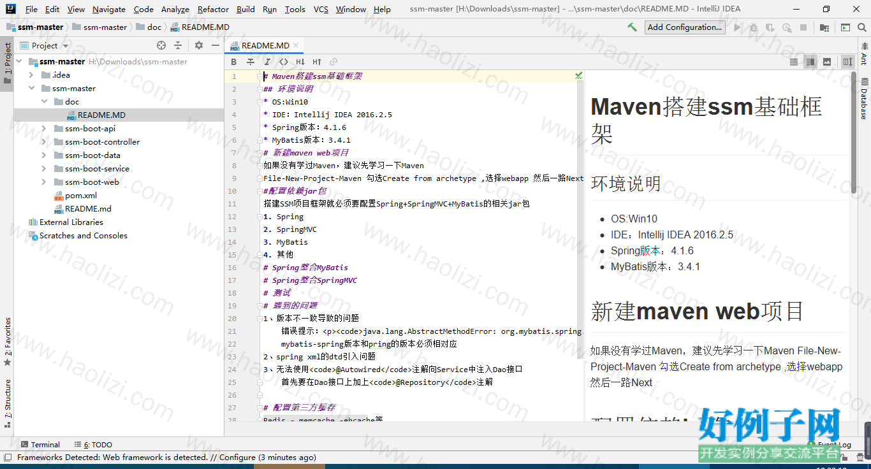Click the IntelliJ IDEA logo icon

tap(11, 9)
